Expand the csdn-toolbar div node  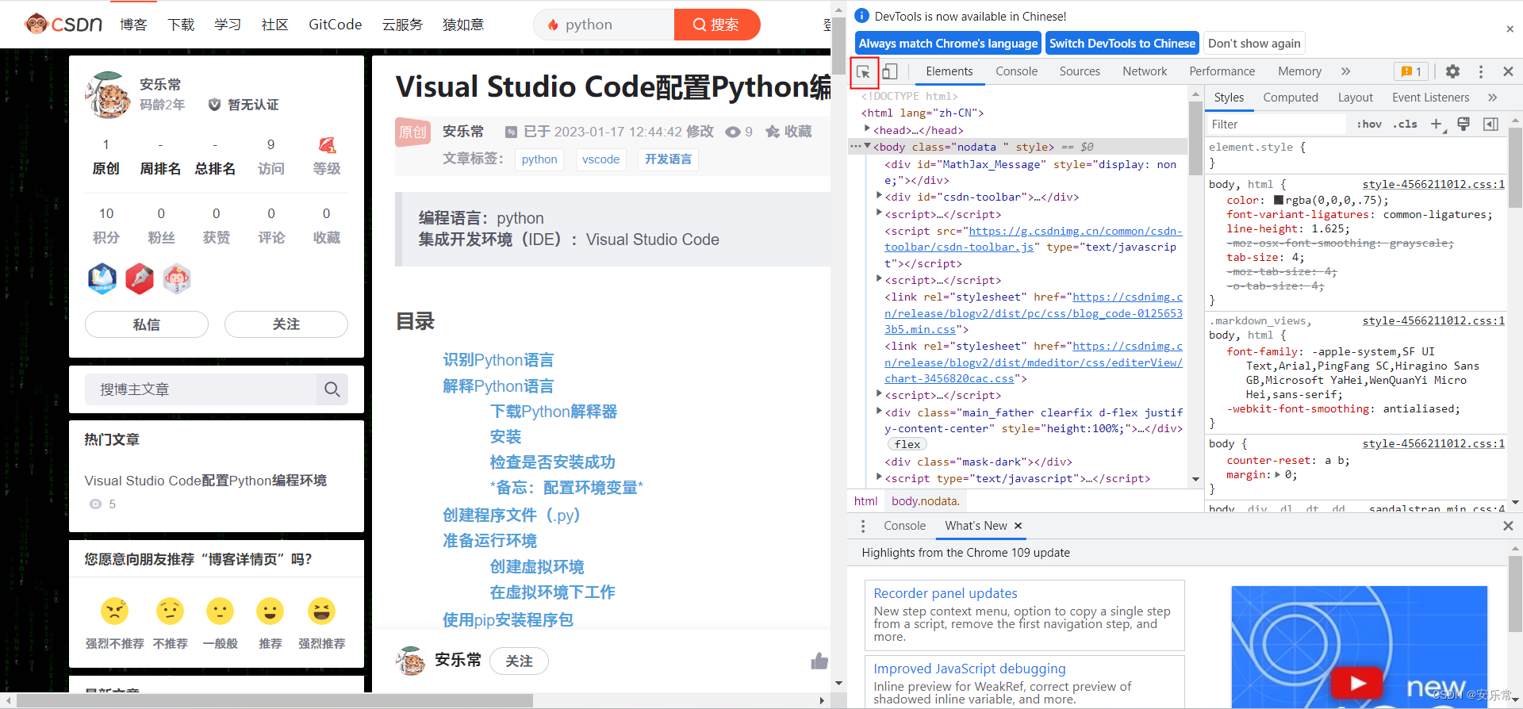879,196
